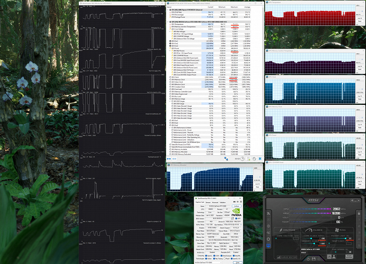
Task: Switch to the Sensors tab in GPU-Z
Action: (x=208, y=203)
